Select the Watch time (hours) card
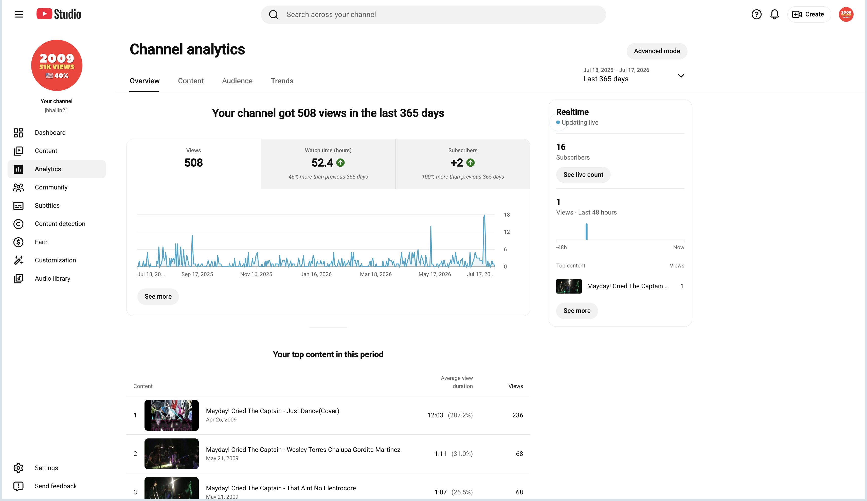This screenshot has width=867, height=501. coord(328,164)
